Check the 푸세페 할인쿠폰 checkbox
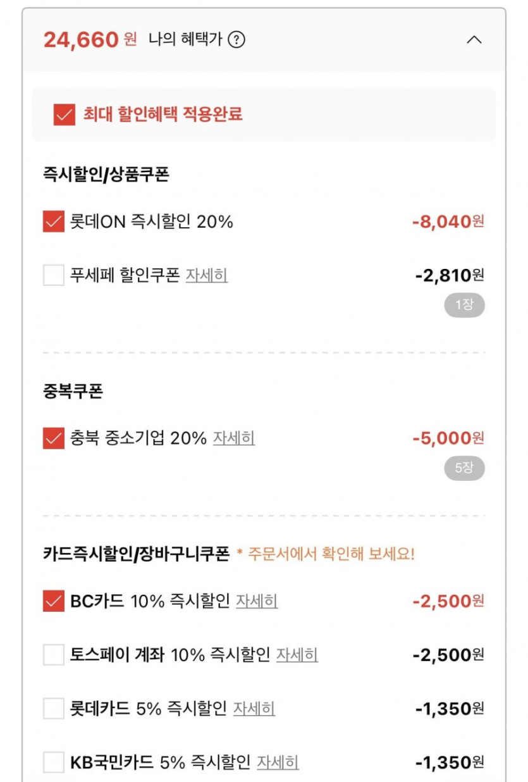Image resolution: width=528 pixels, height=782 pixels. [54, 275]
